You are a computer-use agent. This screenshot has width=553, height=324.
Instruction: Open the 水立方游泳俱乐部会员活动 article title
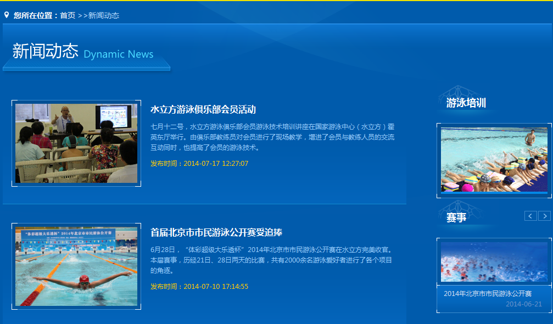point(203,109)
